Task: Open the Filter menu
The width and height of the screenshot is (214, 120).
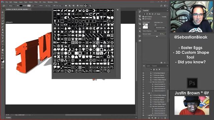Action: coord(36,2)
